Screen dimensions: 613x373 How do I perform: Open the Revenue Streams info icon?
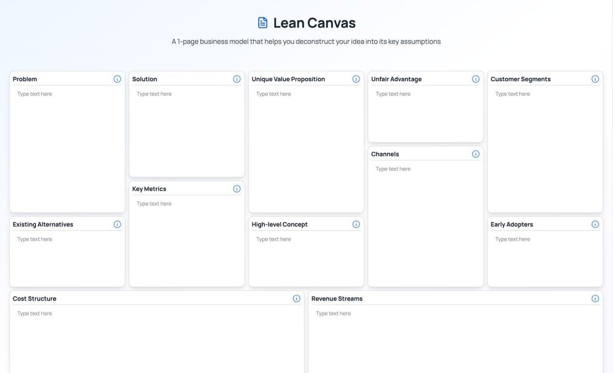click(595, 298)
